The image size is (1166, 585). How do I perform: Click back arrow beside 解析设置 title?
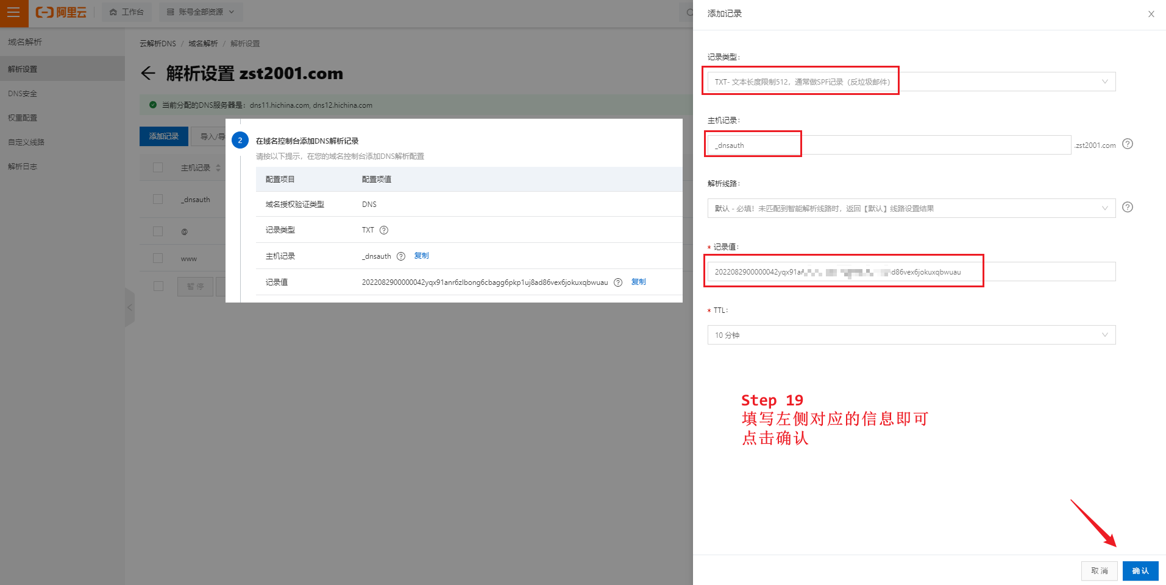pos(148,74)
